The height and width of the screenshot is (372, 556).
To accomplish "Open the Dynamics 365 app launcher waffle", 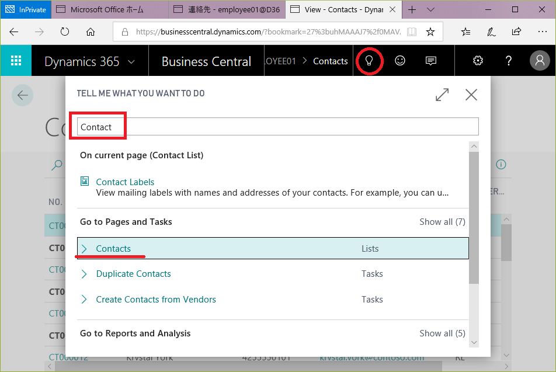I will click(16, 61).
